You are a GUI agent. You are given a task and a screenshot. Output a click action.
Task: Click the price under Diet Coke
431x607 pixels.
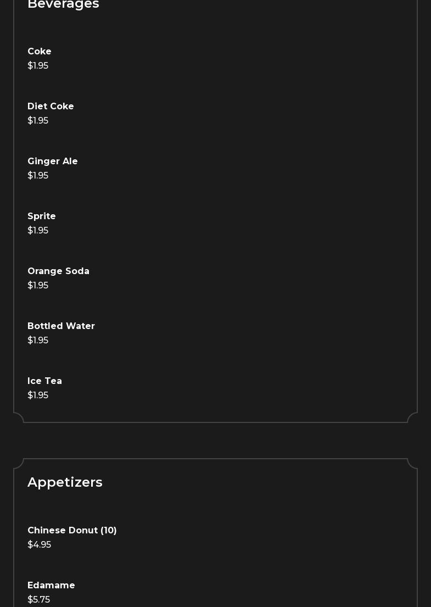tap(38, 121)
